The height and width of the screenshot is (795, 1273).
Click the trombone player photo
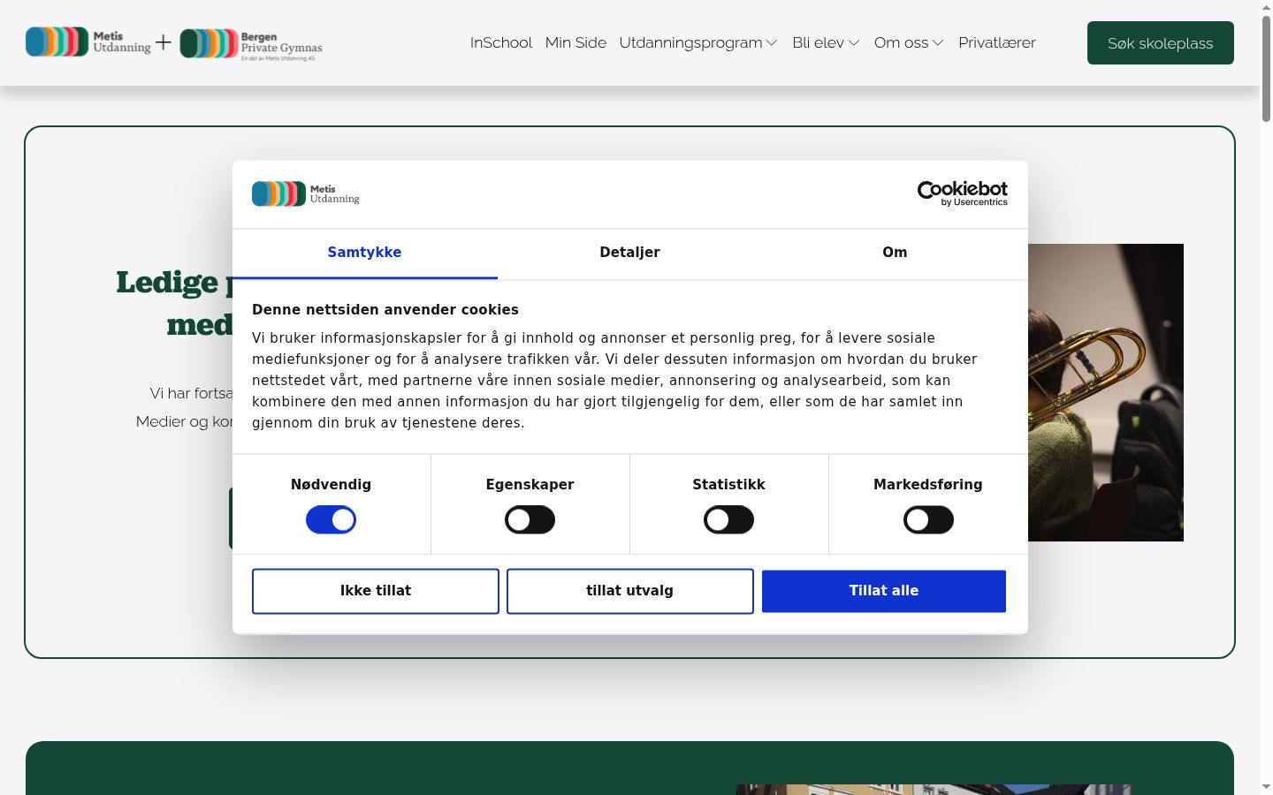coord(1105,392)
